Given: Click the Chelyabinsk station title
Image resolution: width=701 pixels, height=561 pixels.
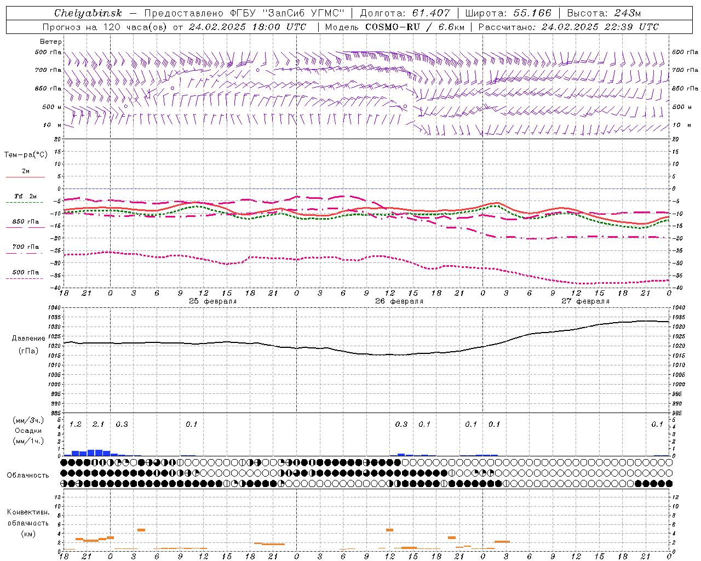Looking at the screenshot, I should [x=88, y=13].
